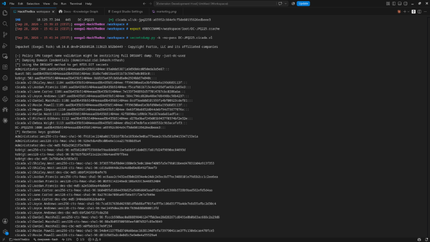This screenshot has width=430, height=242.
Task: Click the Guest:501 hash line
Action: (85, 74)
